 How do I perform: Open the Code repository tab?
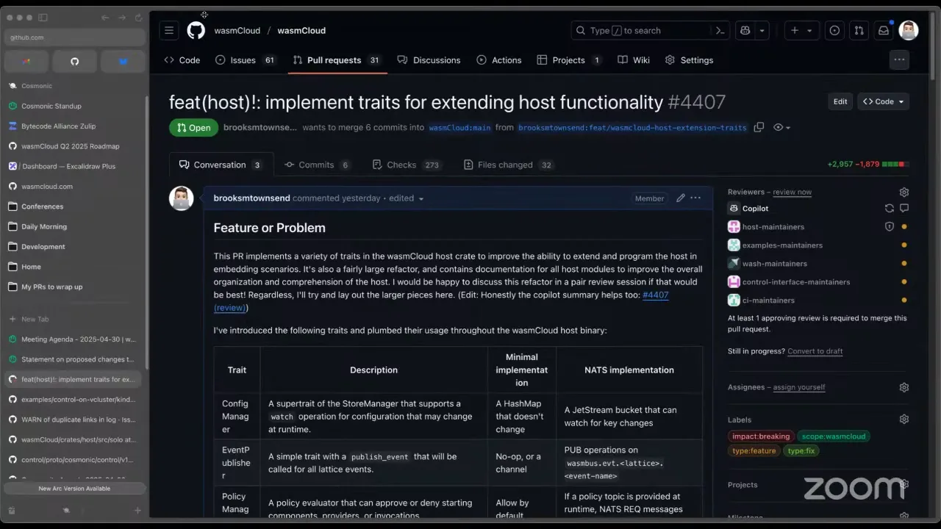[x=182, y=60]
